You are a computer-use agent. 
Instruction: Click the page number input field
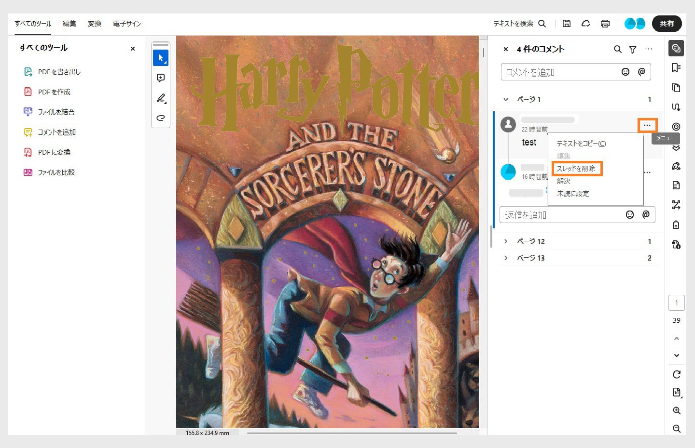pyautogui.click(x=676, y=303)
